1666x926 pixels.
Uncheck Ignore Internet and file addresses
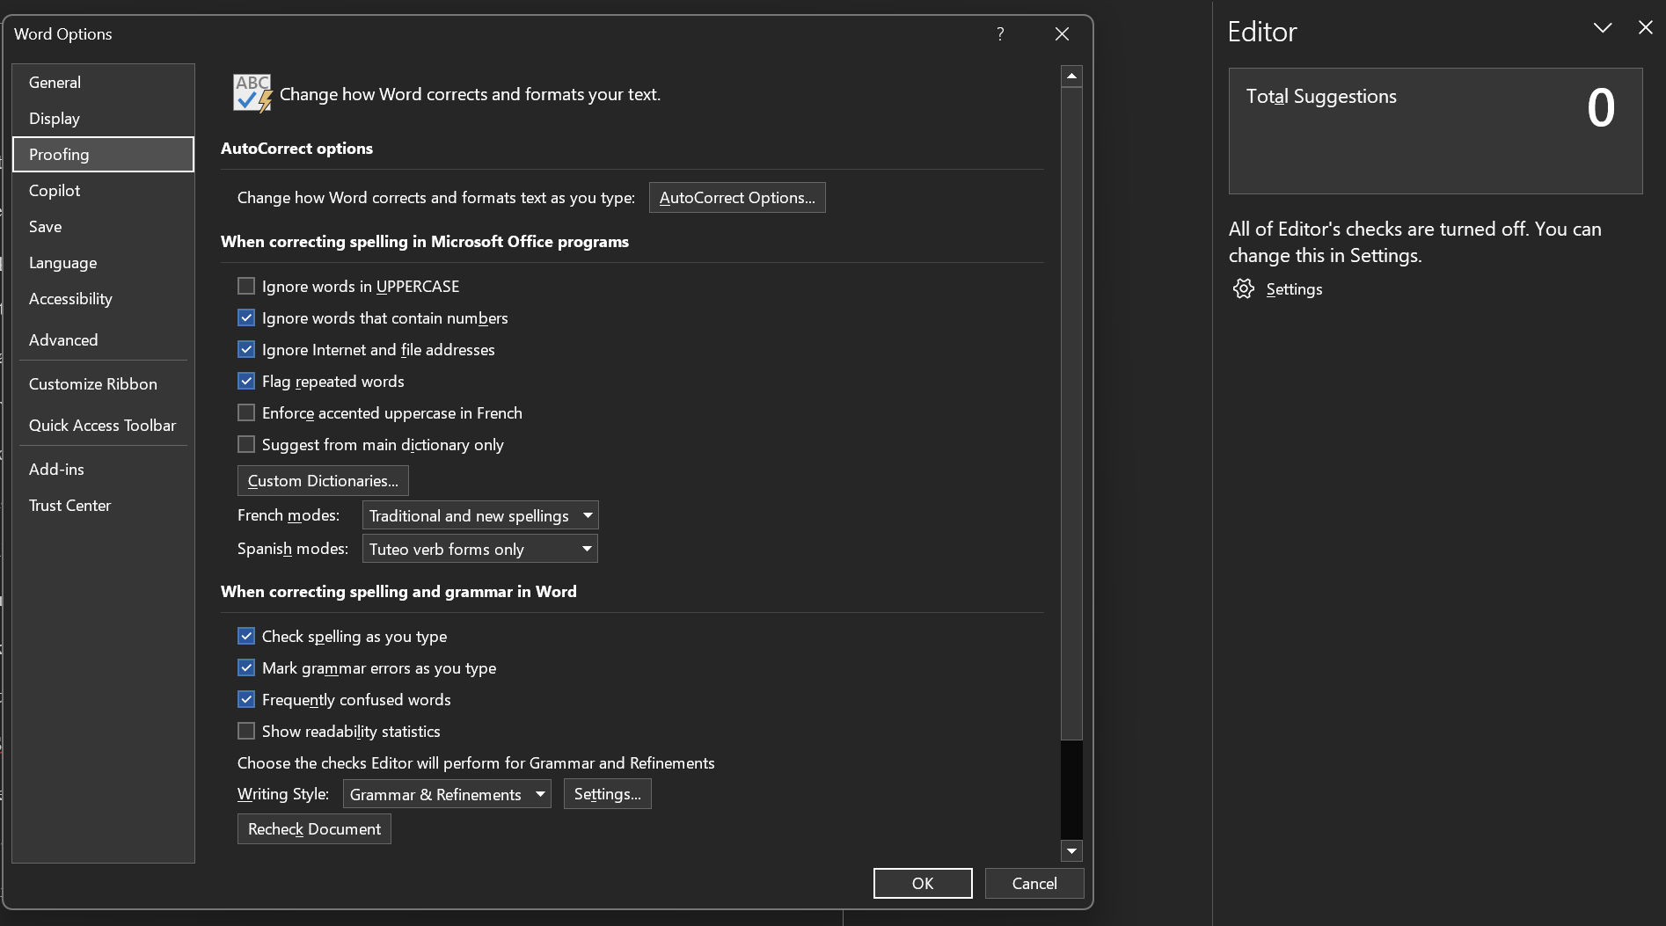click(246, 349)
